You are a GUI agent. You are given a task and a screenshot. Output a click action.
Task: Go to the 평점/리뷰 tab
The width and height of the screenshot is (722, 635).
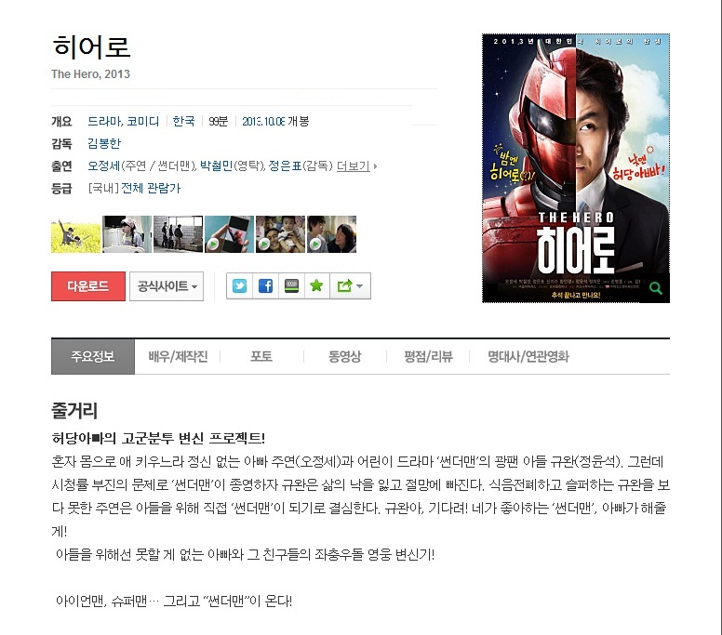[428, 357]
